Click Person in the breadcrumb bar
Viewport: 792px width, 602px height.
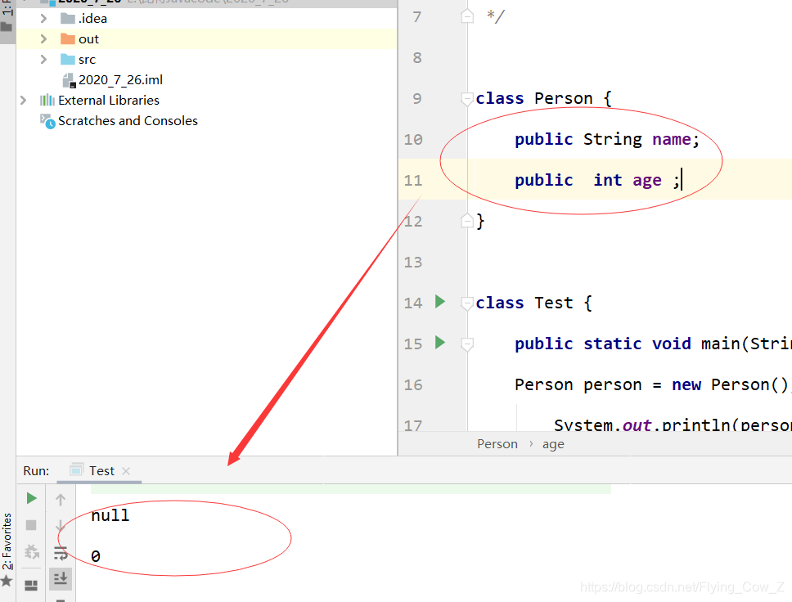(x=497, y=444)
